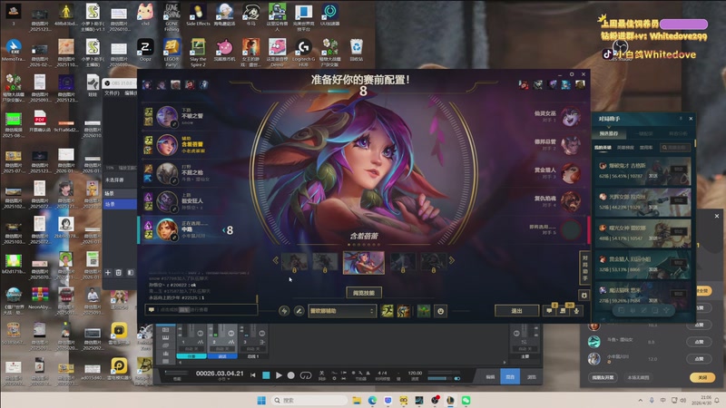Viewport: 726px width, 408px height.
Task: Click the team chat input field
Action: point(201,309)
